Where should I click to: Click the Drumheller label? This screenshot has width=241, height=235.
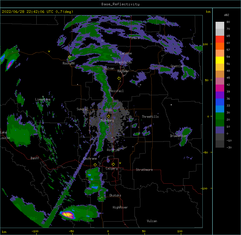pyautogui.click(x=178, y=136)
